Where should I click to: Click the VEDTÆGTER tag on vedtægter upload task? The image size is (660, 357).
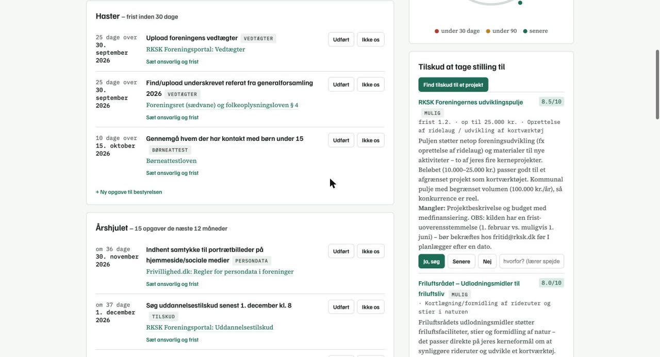[x=258, y=38]
